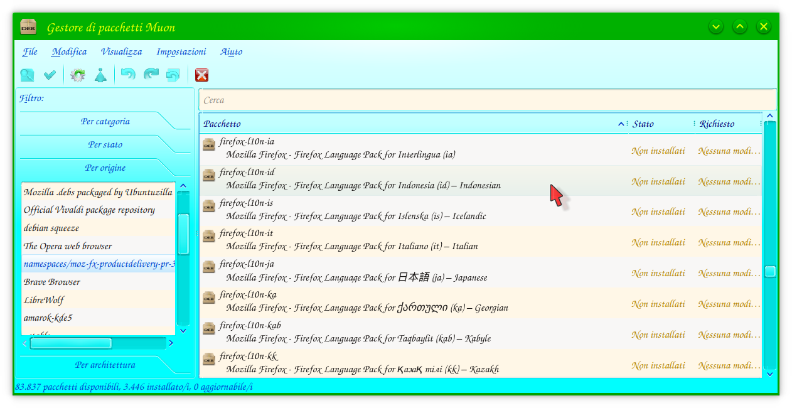Click package list scroll-down arrow
The image size is (792, 408).
click(770, 374)
